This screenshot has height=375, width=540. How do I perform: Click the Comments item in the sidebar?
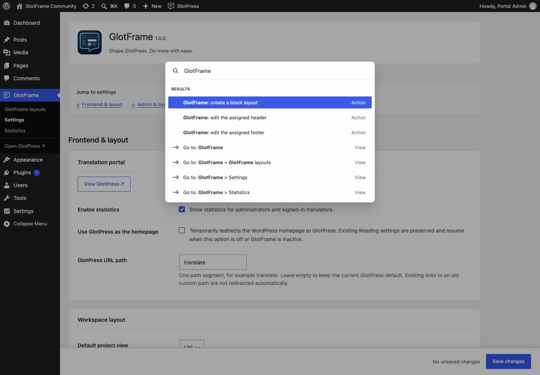coord(30,78)
